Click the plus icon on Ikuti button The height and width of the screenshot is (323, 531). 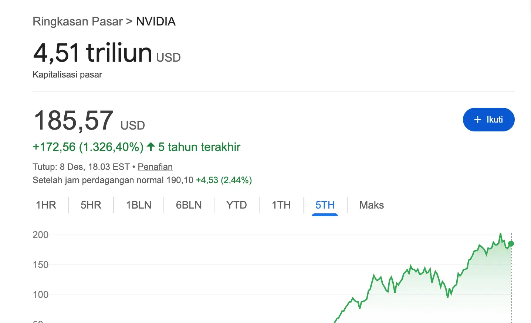[477, 120]
